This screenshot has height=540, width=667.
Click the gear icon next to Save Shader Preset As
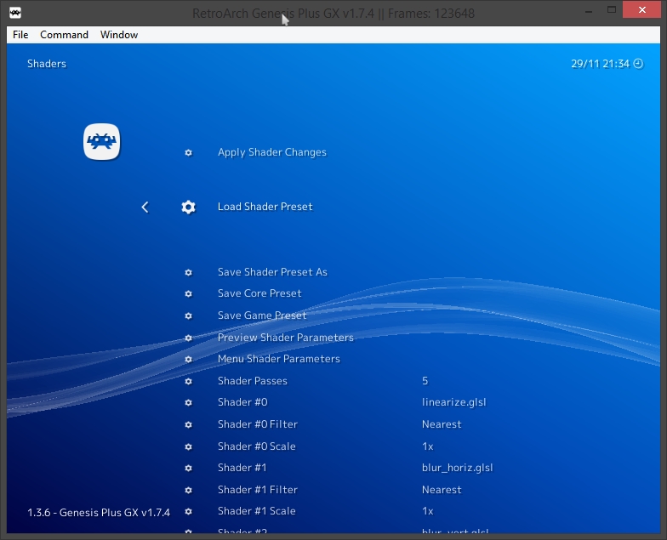coord(189,272)
